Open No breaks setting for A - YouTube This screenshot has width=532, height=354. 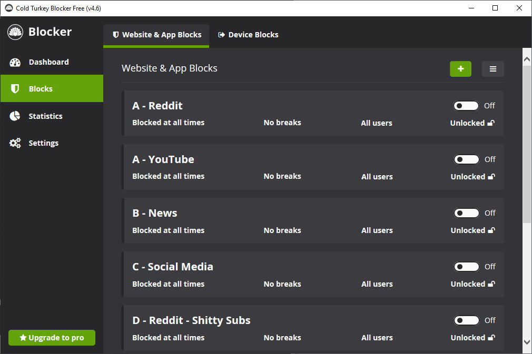point(282,176)
